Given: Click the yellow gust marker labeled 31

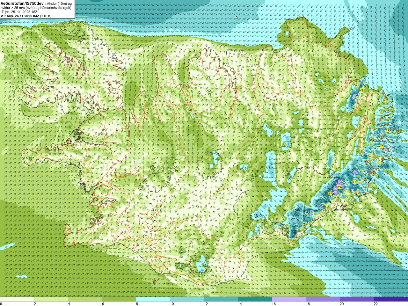Looking at the screenshot, I should tap(361, 90).
